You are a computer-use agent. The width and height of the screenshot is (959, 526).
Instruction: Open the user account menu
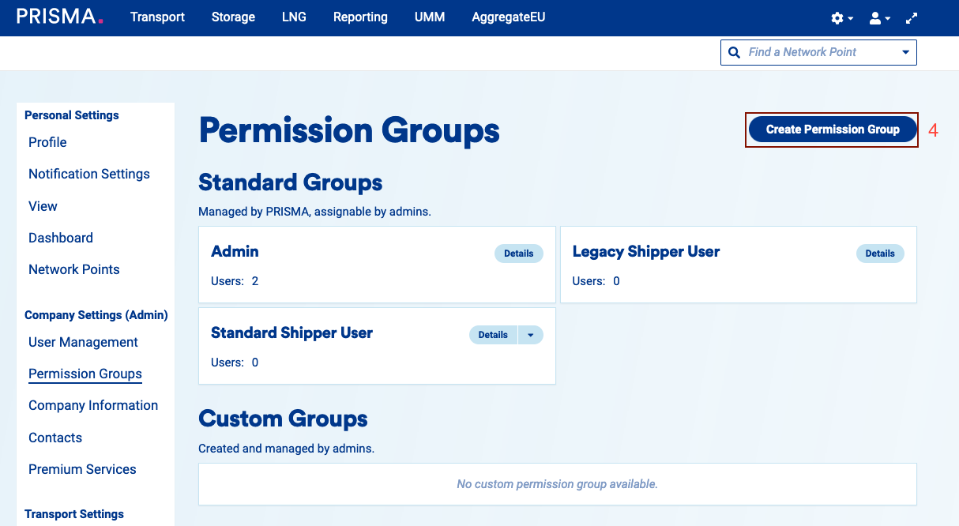879,17
